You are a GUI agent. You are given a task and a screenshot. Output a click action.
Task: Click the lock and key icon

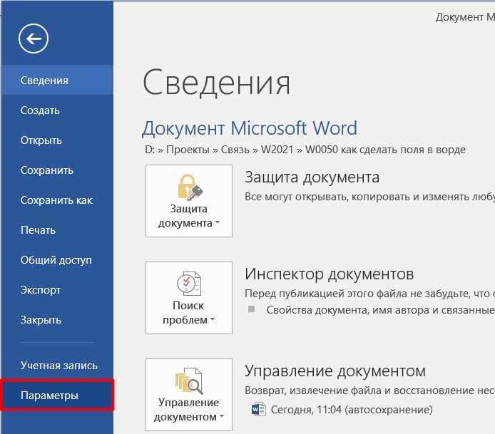tap(190, 187)
